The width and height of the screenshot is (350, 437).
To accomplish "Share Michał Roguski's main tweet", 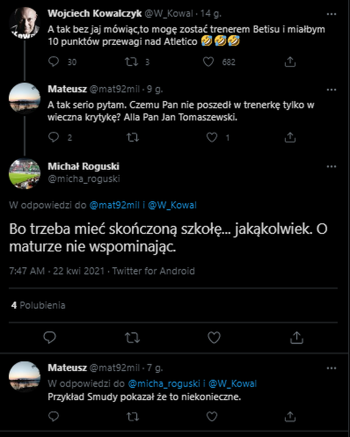I will point(296,337).
